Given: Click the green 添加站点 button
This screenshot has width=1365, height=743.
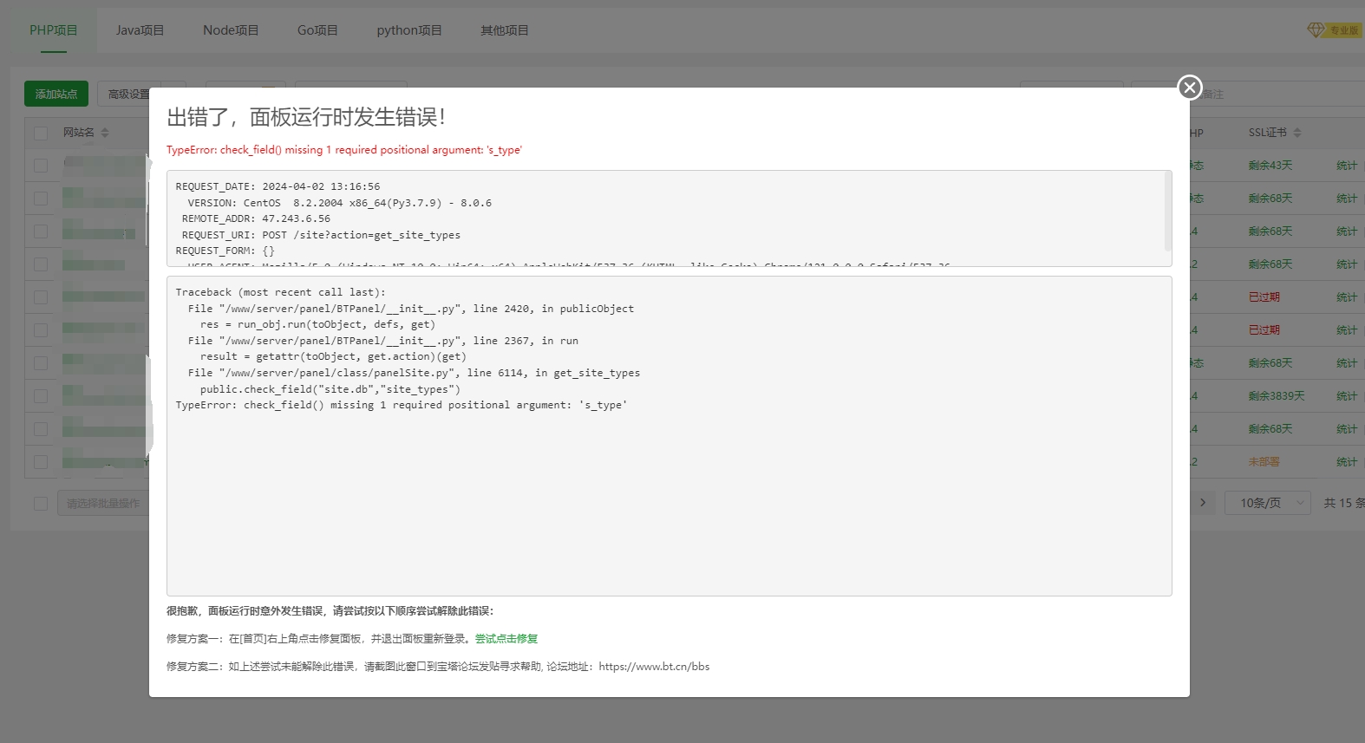Looking at the screenshot, I should (56, 94).
